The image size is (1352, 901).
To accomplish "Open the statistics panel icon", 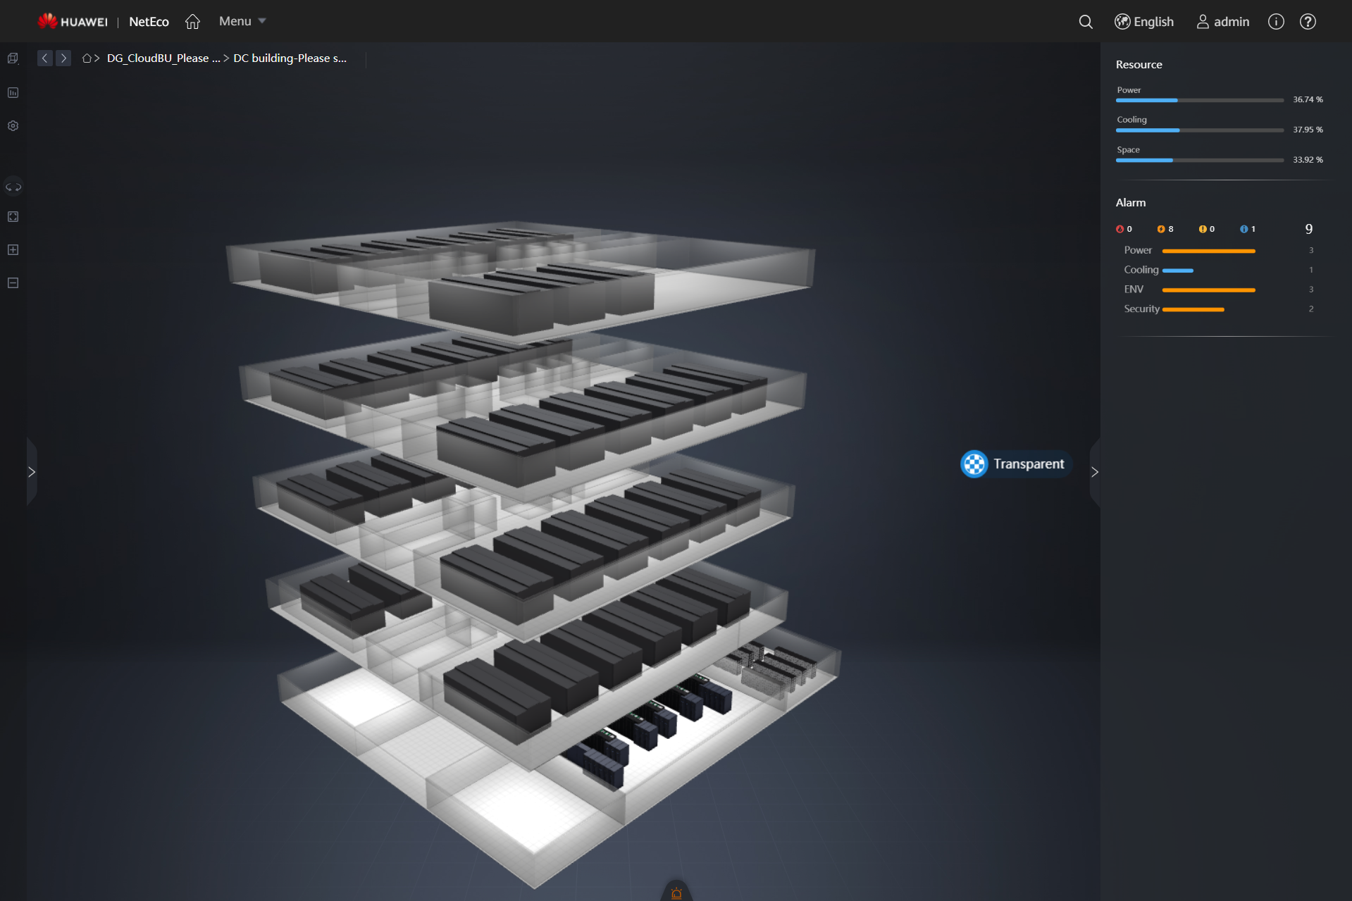I will [13, 92].
